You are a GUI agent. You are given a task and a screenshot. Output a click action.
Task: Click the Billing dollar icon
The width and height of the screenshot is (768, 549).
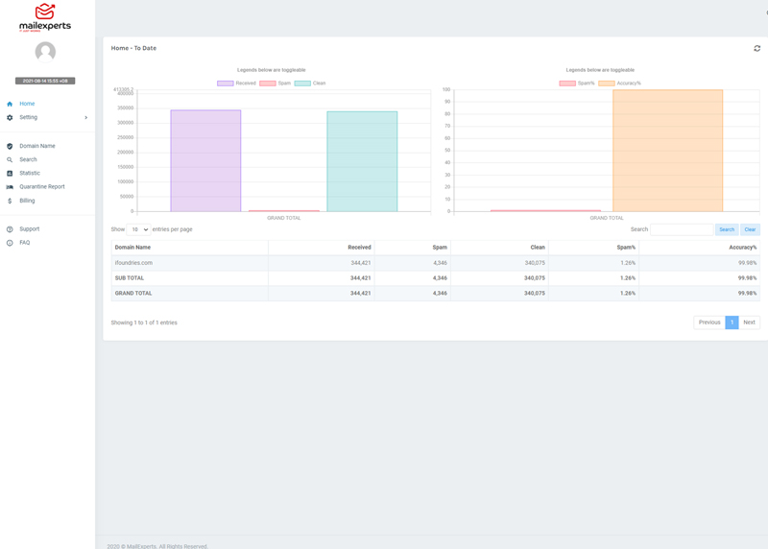pos(10,201)
